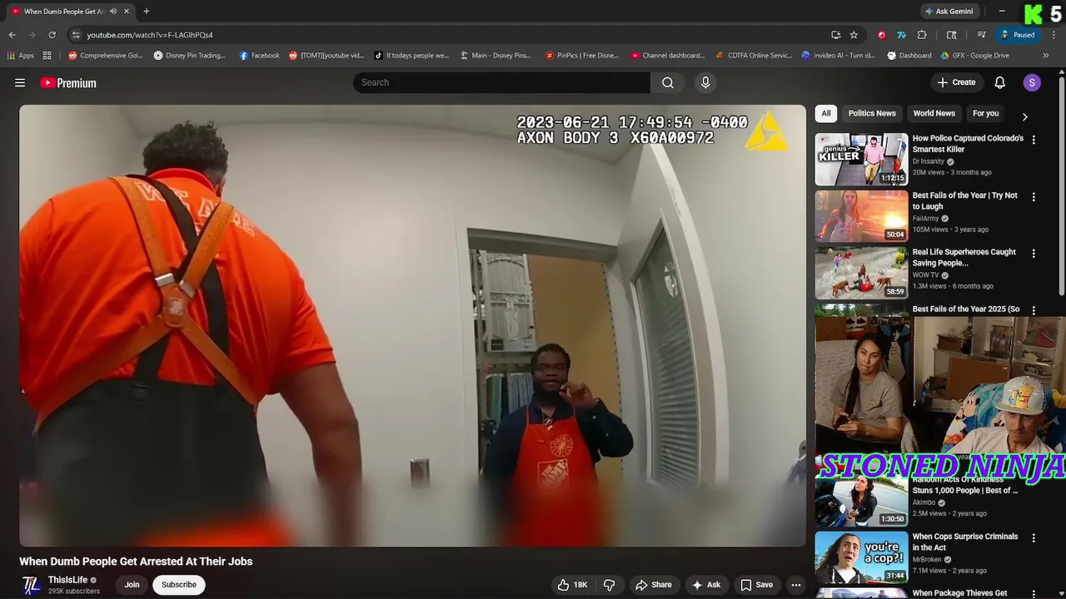Open YouTube notifications bell

point(1000,82)
